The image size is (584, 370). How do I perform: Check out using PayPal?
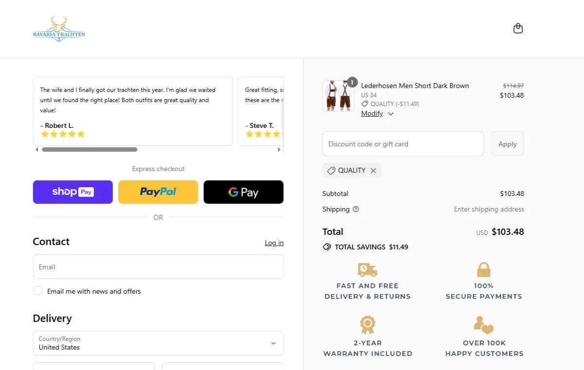pos(158,192)
